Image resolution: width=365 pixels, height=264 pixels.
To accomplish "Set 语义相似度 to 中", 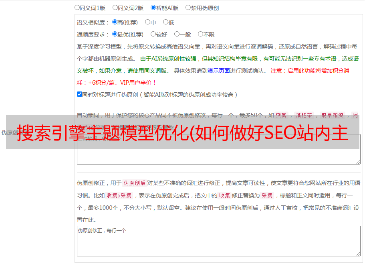I will 147,22.
